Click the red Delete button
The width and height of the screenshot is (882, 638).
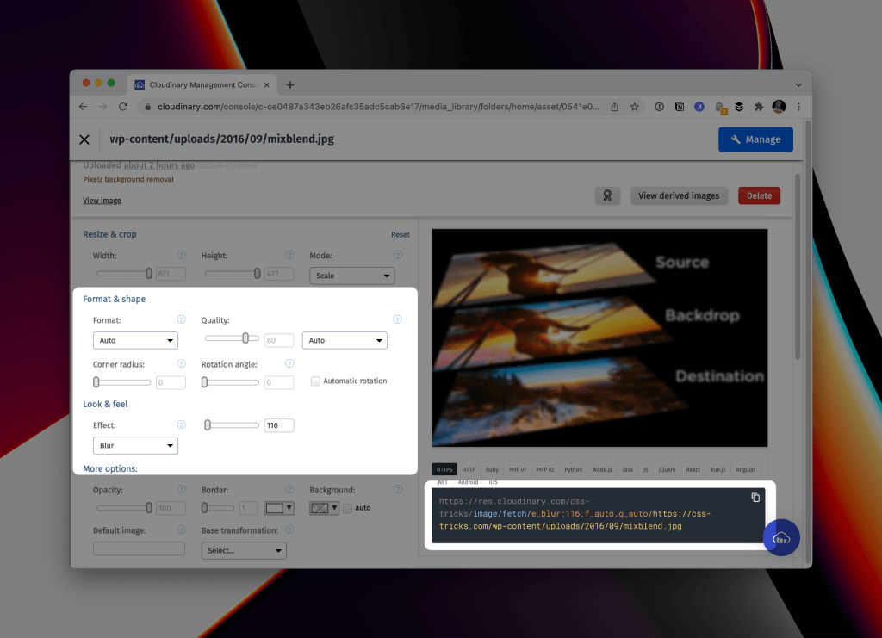point(759,195)
